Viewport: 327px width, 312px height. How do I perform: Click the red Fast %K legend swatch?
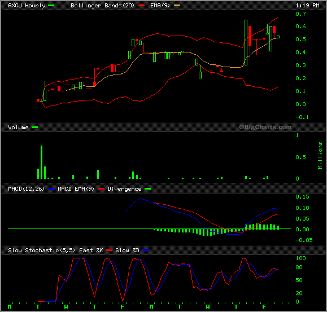109,251
